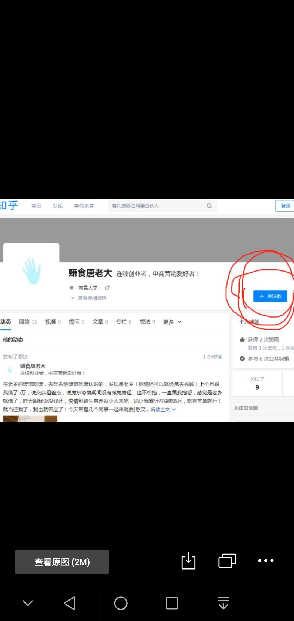
Task: Click 参与 6 次公共编辑 text
Action: [268, 359]
